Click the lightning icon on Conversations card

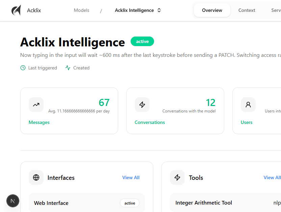pyautogui.click(x=142, y=105)
